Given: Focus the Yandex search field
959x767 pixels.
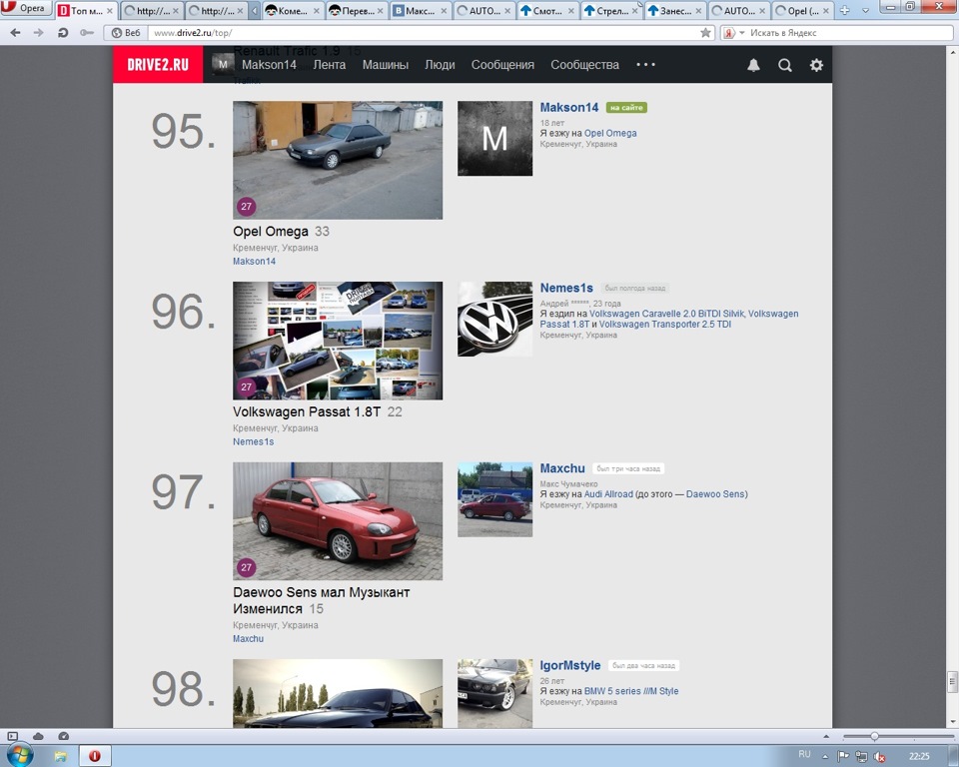Looking at the screenshot, I should coord(850,33).
